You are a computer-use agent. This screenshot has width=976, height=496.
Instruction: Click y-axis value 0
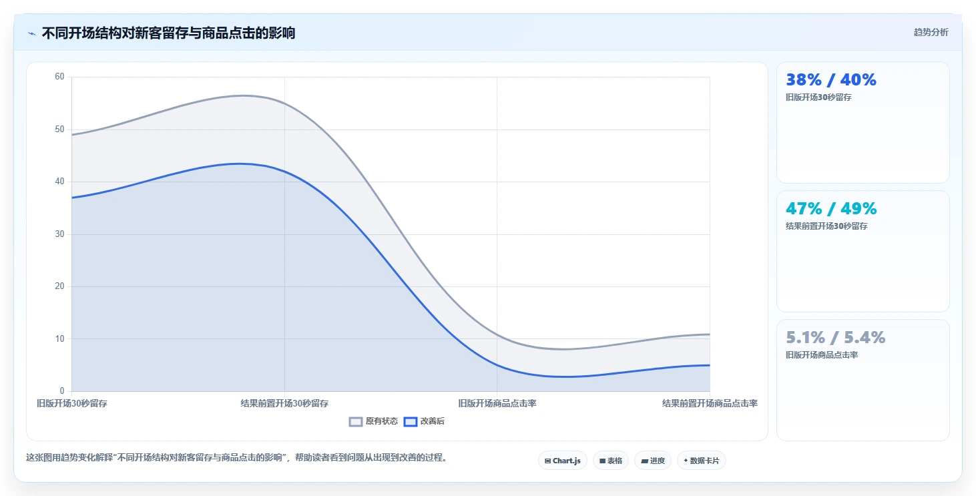point(62,391)
